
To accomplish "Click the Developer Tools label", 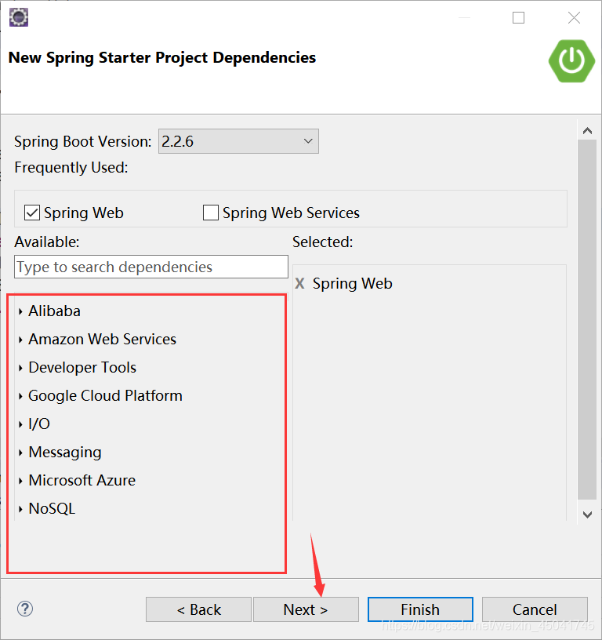I will coord(82,367).
